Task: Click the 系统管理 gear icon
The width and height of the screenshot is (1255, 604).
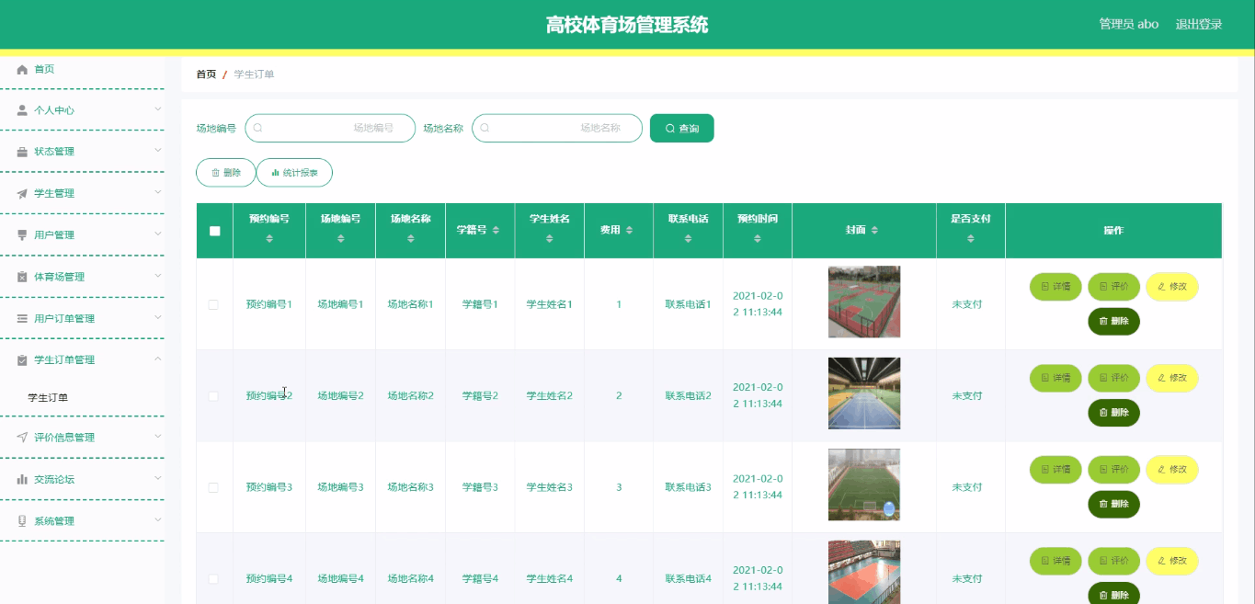Action: (20, 519)
